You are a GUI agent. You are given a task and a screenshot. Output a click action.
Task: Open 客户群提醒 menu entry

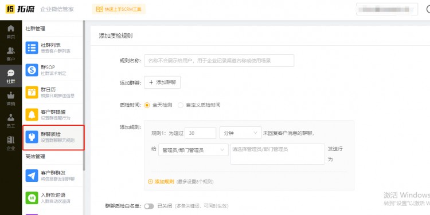(x=52, y=114)
